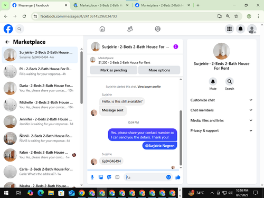Open tab search dropdown in Chrome
Viewport: 264px width, 198px height.
pyautogui.click(x=5, y=5)
